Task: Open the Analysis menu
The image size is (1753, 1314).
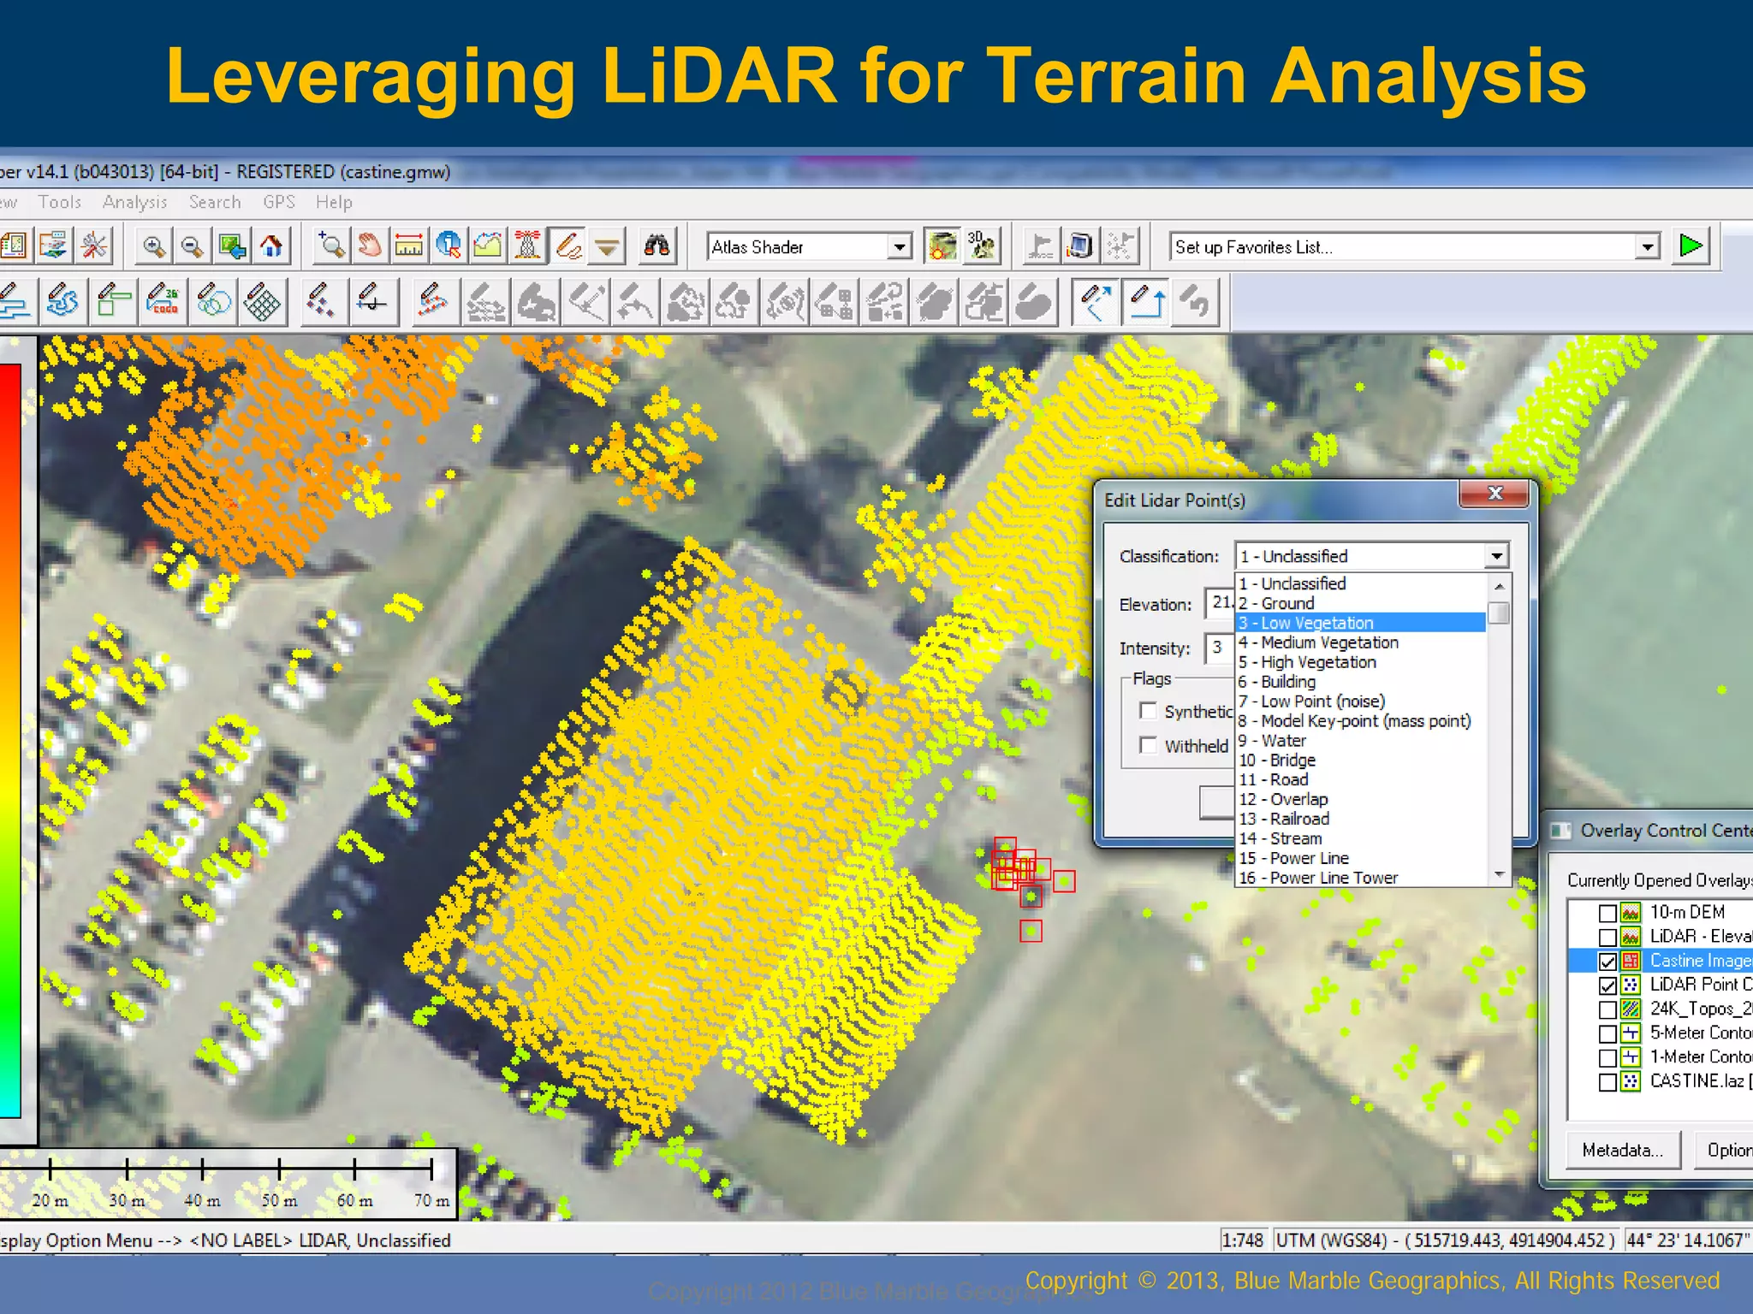Action: click(135, 202)
